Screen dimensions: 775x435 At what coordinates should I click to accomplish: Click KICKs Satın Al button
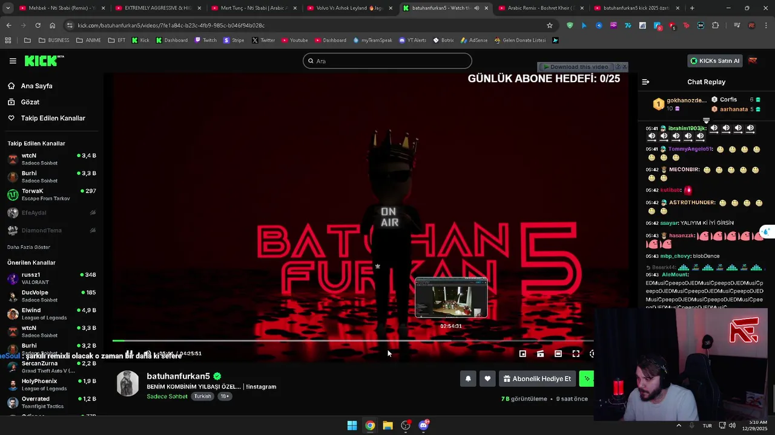pos(714,61)
